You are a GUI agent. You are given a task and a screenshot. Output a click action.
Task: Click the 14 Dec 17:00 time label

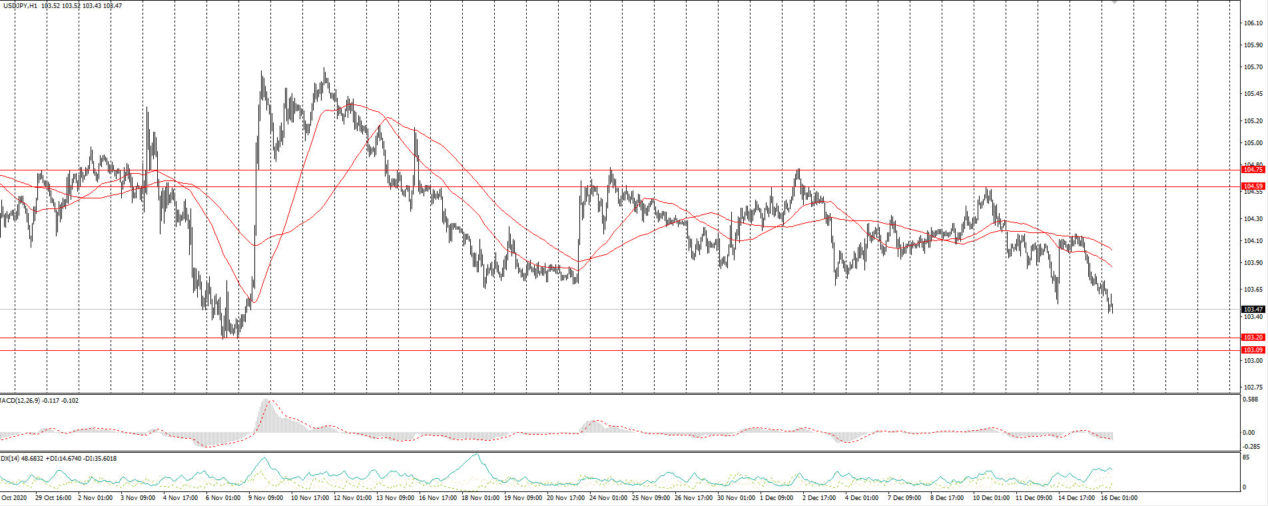pos(1077,498)
